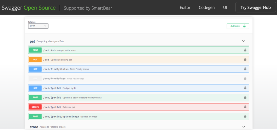Open UI in the top navigation
Image resolution: width=277 pixels, height=130 pixels.
coord(225,8)
